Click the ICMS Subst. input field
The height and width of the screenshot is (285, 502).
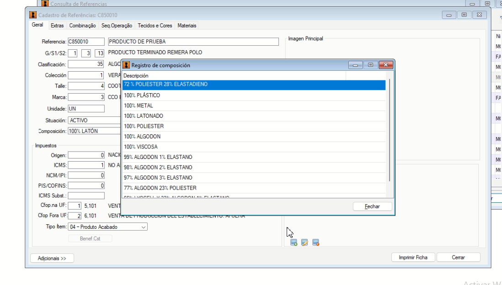coord(86,195)
